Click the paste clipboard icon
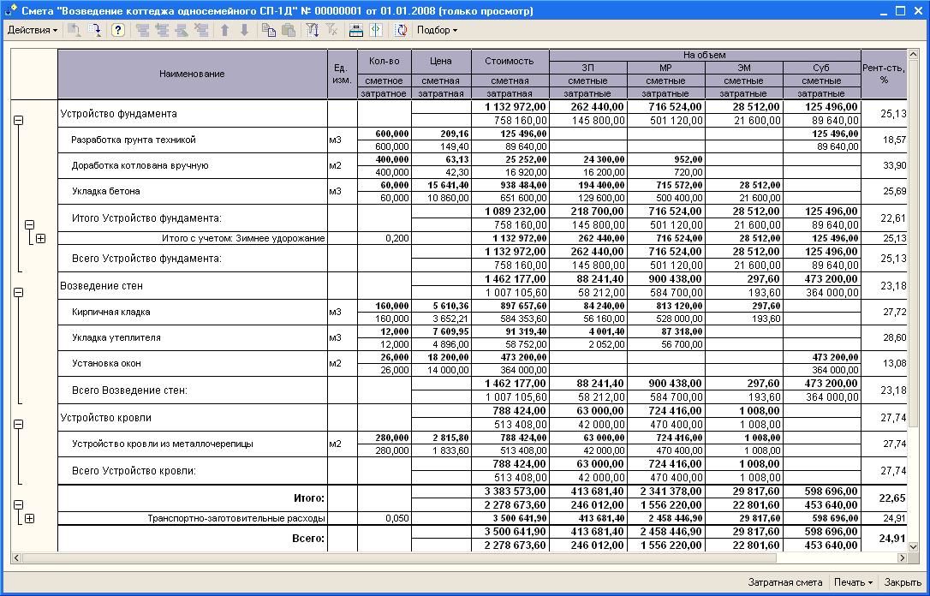 (289, 30)
